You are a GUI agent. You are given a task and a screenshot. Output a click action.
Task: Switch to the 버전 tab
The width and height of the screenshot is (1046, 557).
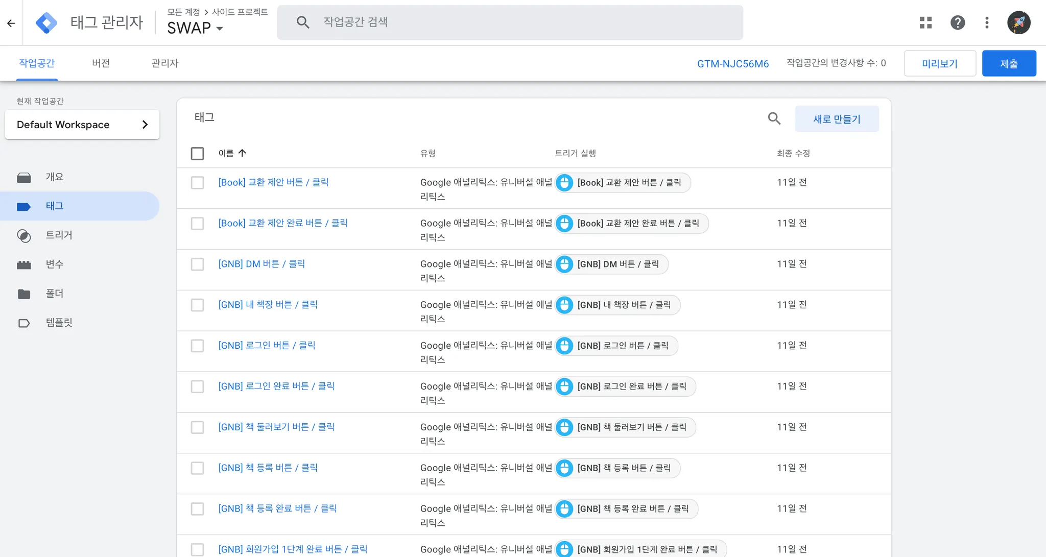101,63
